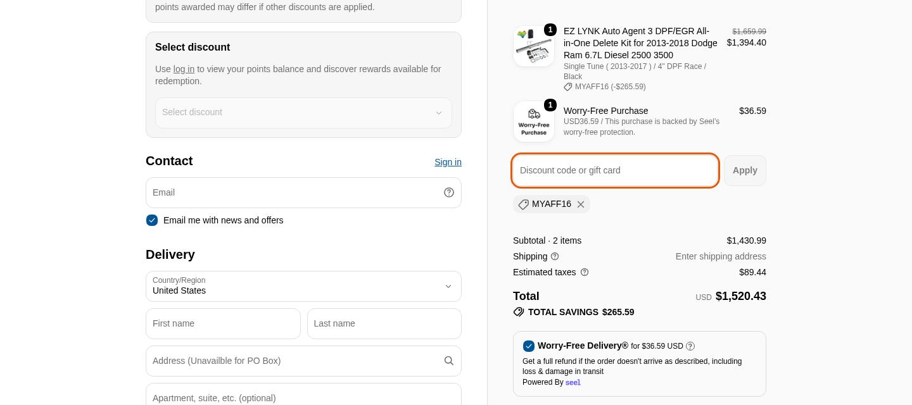Focus the Email input field
The height and width of the screenshot is (405, 912).
click(303, 192)
